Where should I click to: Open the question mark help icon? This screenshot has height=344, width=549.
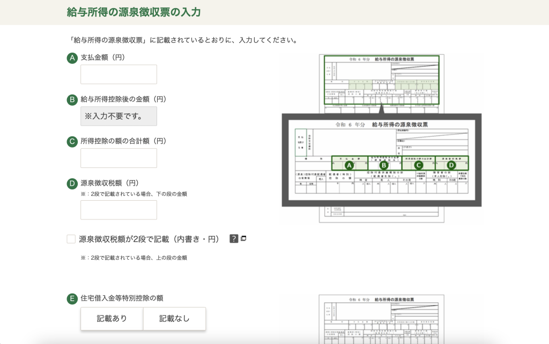point(234,239)
